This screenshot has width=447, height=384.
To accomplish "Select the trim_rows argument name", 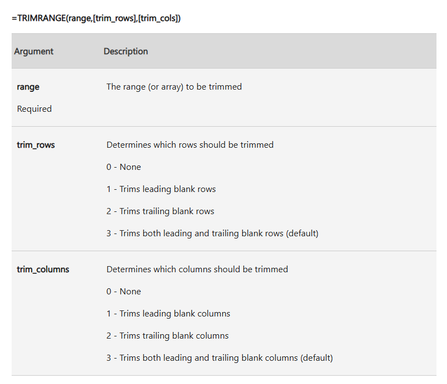I will click(36, 145).
